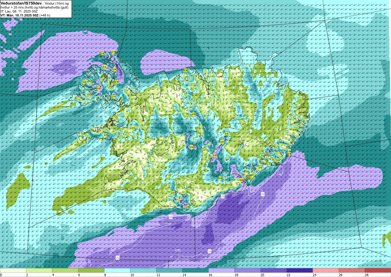Click the olive green 6–8 m/s legend swatch
The image size is (391, 277).
pyautogui.click(x=91, y=270)
